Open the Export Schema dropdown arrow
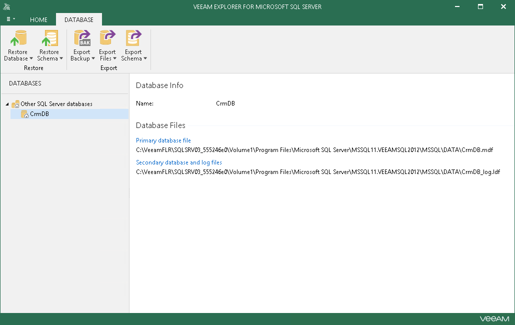Image resolution: width=515 pixels, height=325 pixels. tap(145, 58)
